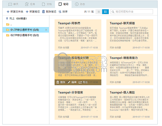Click the folder icon beside 02.TP辦公通高手村
Screen dimensions: 162x126
pyautogui.click(x=8, y=35)
